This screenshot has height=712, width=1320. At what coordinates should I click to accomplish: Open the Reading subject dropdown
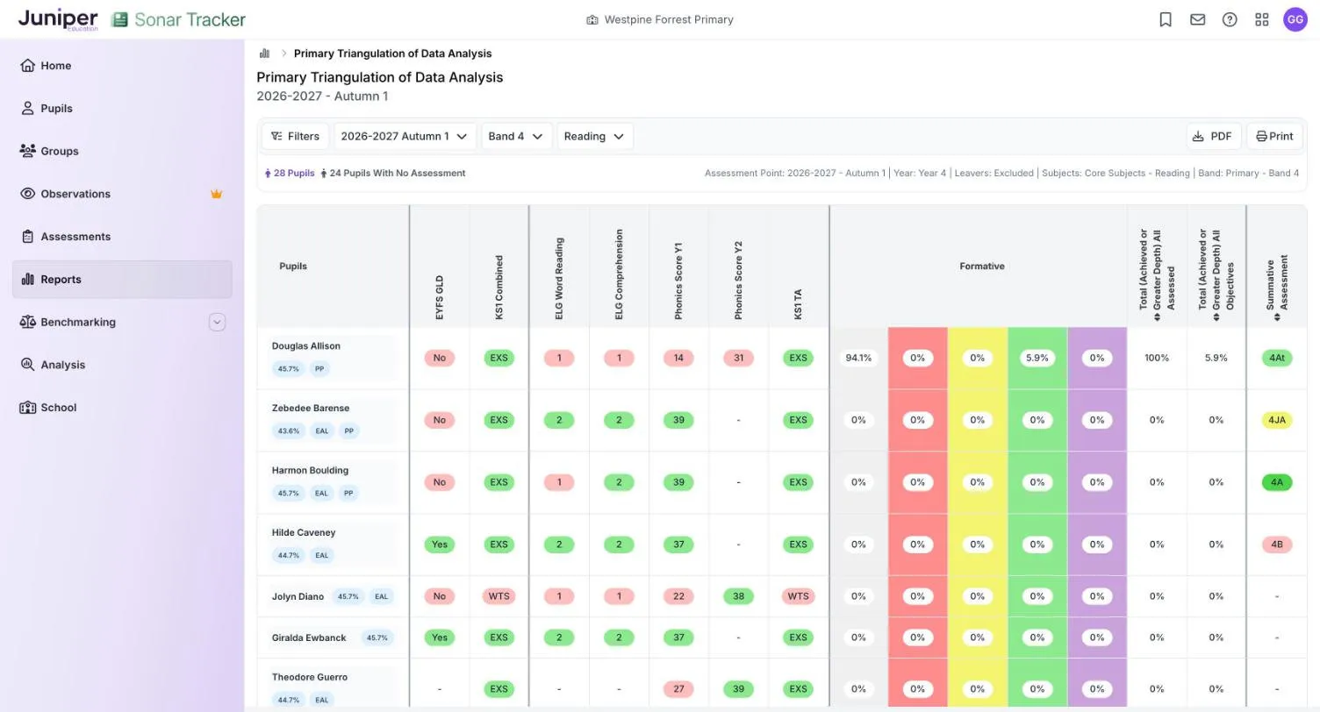[x=594, y=136]
